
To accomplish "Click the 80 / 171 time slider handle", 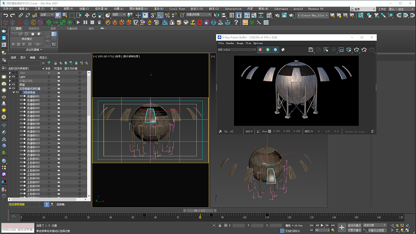I will pyautogui.click(x=200, y=211).
